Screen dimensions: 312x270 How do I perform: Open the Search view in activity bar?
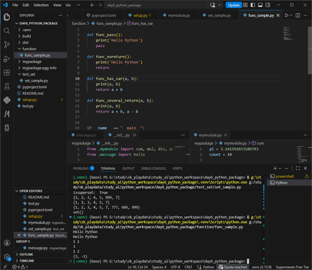tap(7, 31)
